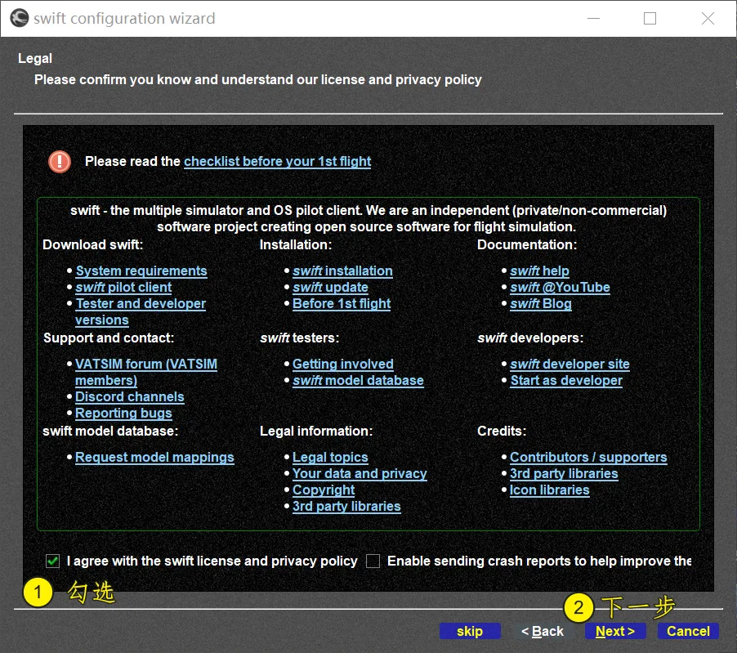This screenshot has width=737, height=653.
Task: Click the swift logo icon in title bar
Action: pyautogui.click(x=20, y=18)
